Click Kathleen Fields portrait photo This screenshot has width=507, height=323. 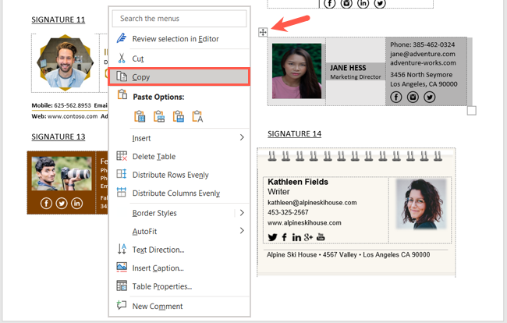[x=420, y=204]
